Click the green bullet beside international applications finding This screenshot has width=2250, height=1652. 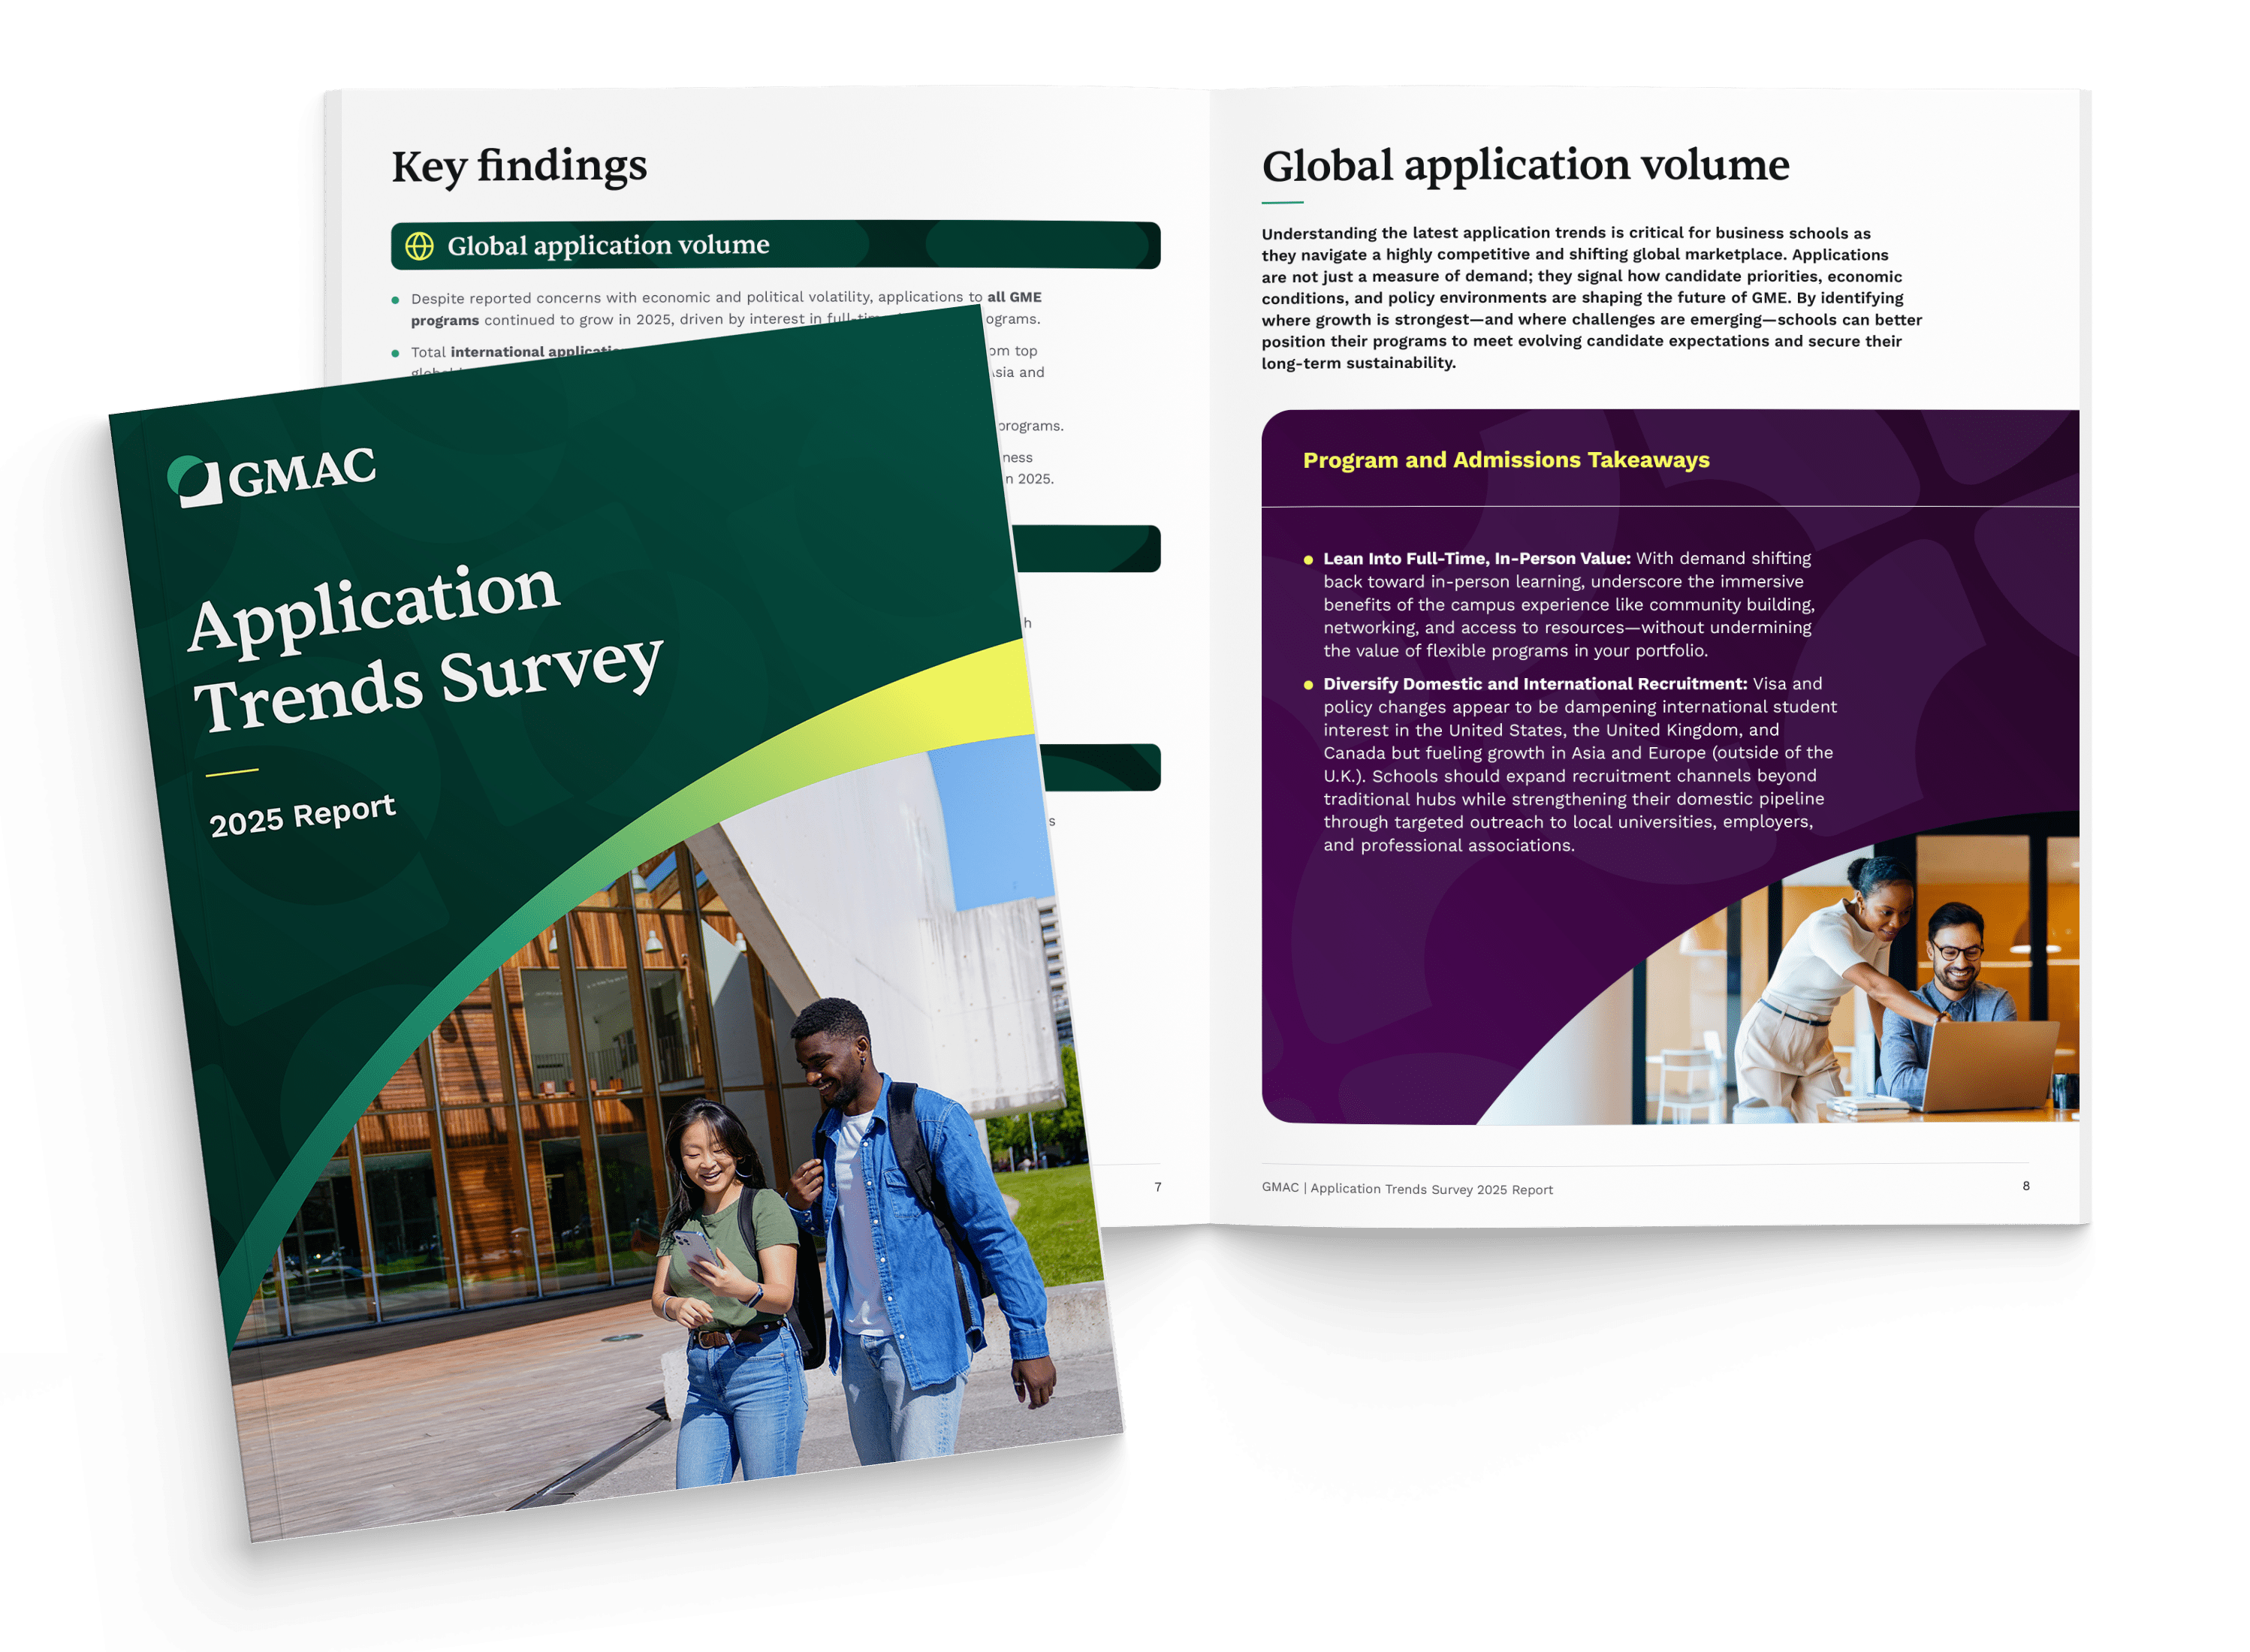tap(398, 351)
